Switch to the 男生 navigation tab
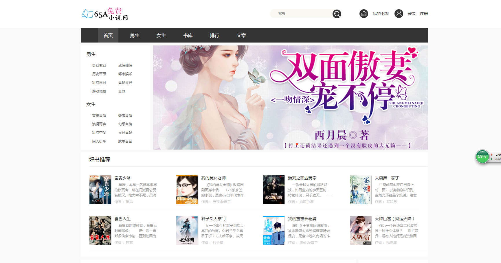Image resolution: width=501 pixels, height=263 pixels. click(135, 35)
